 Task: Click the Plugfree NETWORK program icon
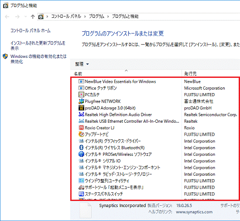click(81, 101)
